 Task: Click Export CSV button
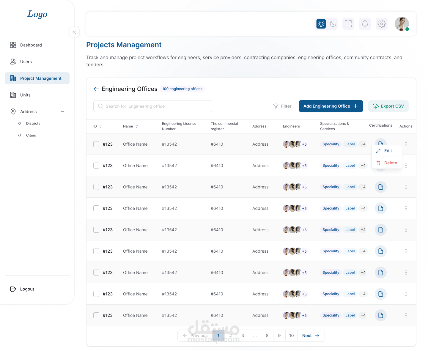click(x=388, y=106)
